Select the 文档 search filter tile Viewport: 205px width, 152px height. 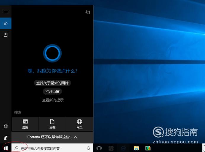[x=52, y=124]
